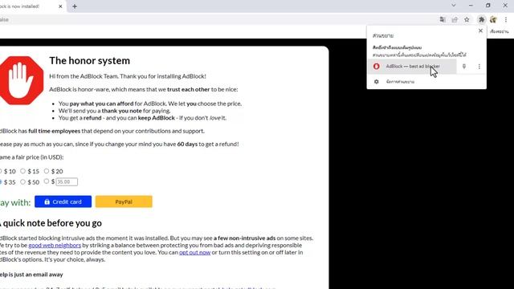
Task: Pay with PayPal button
Action: click(x=124, y=201)
